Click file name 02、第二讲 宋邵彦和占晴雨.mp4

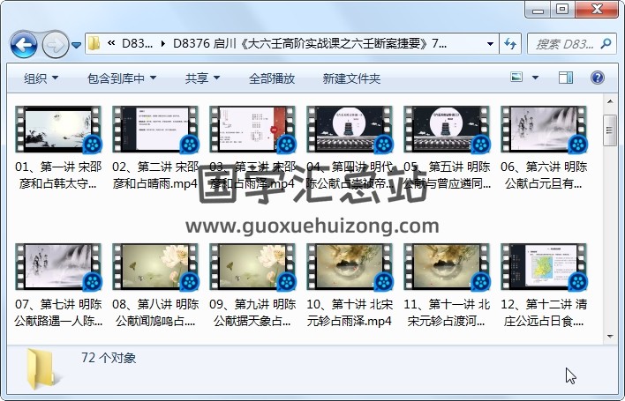pyautogui.click(x=155, y=175)
